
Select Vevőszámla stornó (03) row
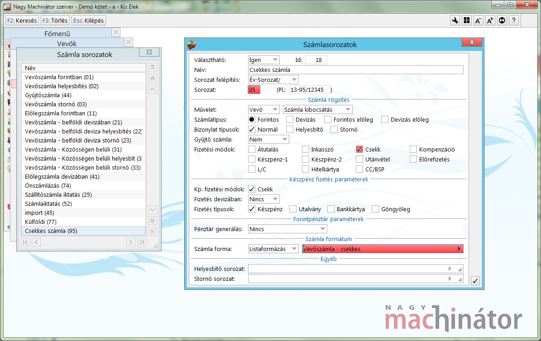[x=83, y=104]
